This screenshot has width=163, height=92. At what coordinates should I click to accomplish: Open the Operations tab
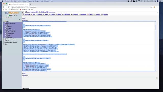click(66, 15)
